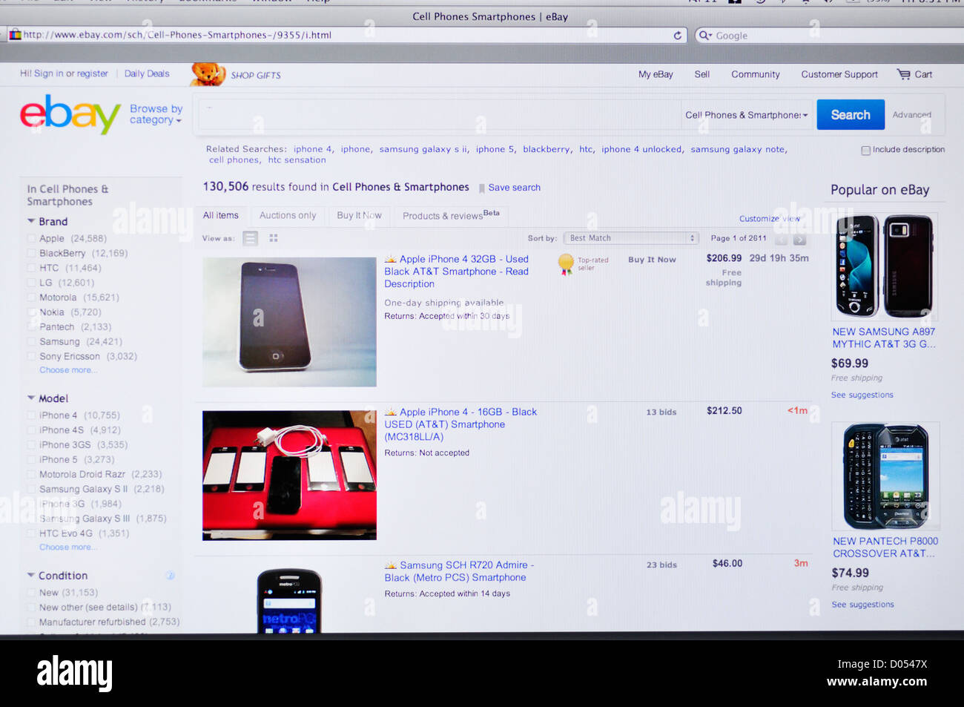Open the Apple iPhone 4 16GB Black listing title
This screenshot has width=964, height=707.
click(460, 424)
